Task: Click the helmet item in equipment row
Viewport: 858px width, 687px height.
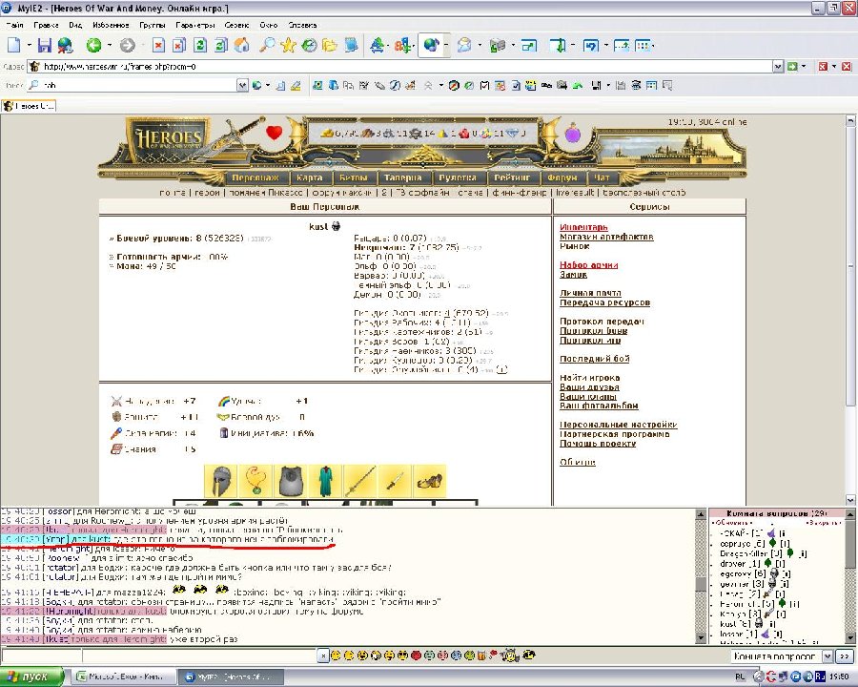Action: [221, 482]
